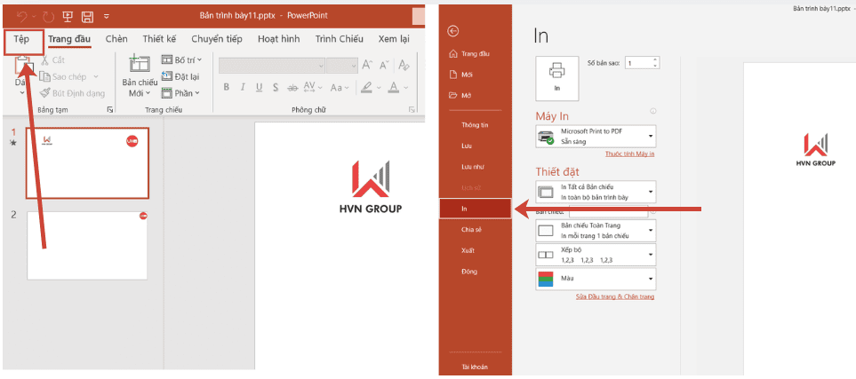Decrease font size icon
Screen dimensions: 856x379
click(384, 66)
